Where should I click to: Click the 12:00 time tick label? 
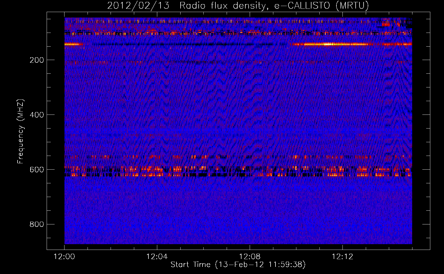pyautogui.click(x=64, y=257)
